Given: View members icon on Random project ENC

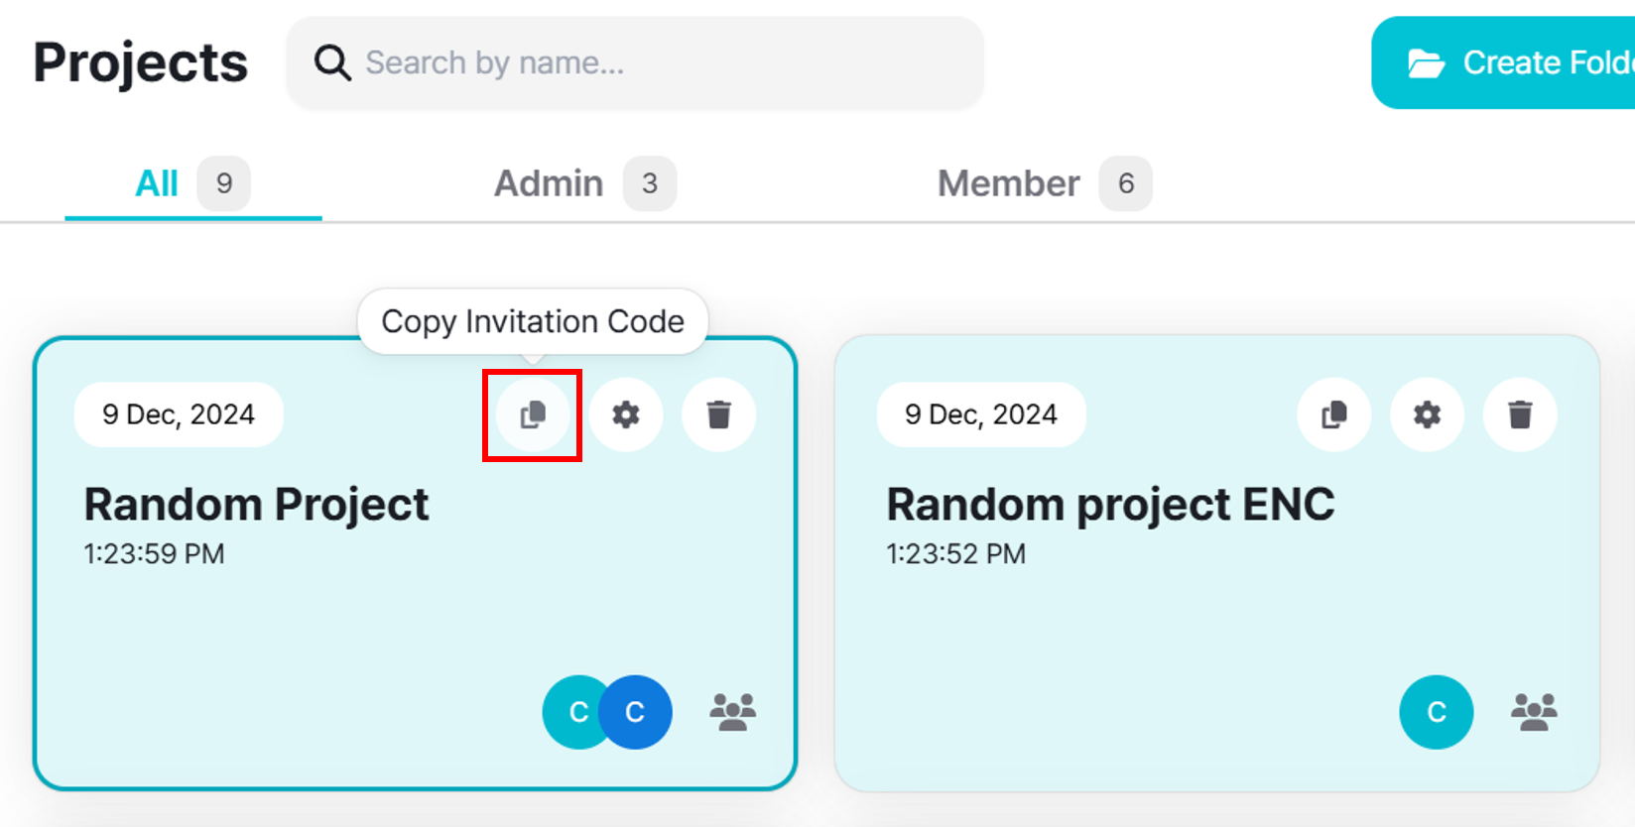Looking at the screenshot, I should (x=1534, y=712).
